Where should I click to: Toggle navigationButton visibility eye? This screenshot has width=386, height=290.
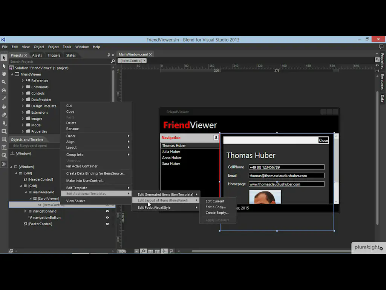[x=107, y=217]
